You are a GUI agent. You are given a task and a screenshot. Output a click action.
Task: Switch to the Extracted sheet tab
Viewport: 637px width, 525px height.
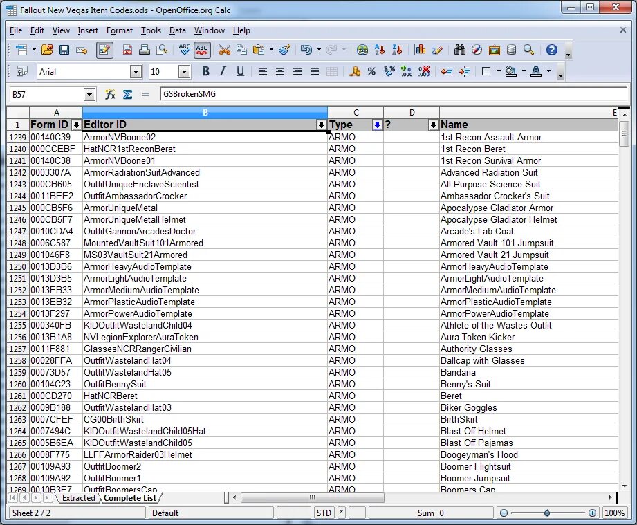click(78, 498)
